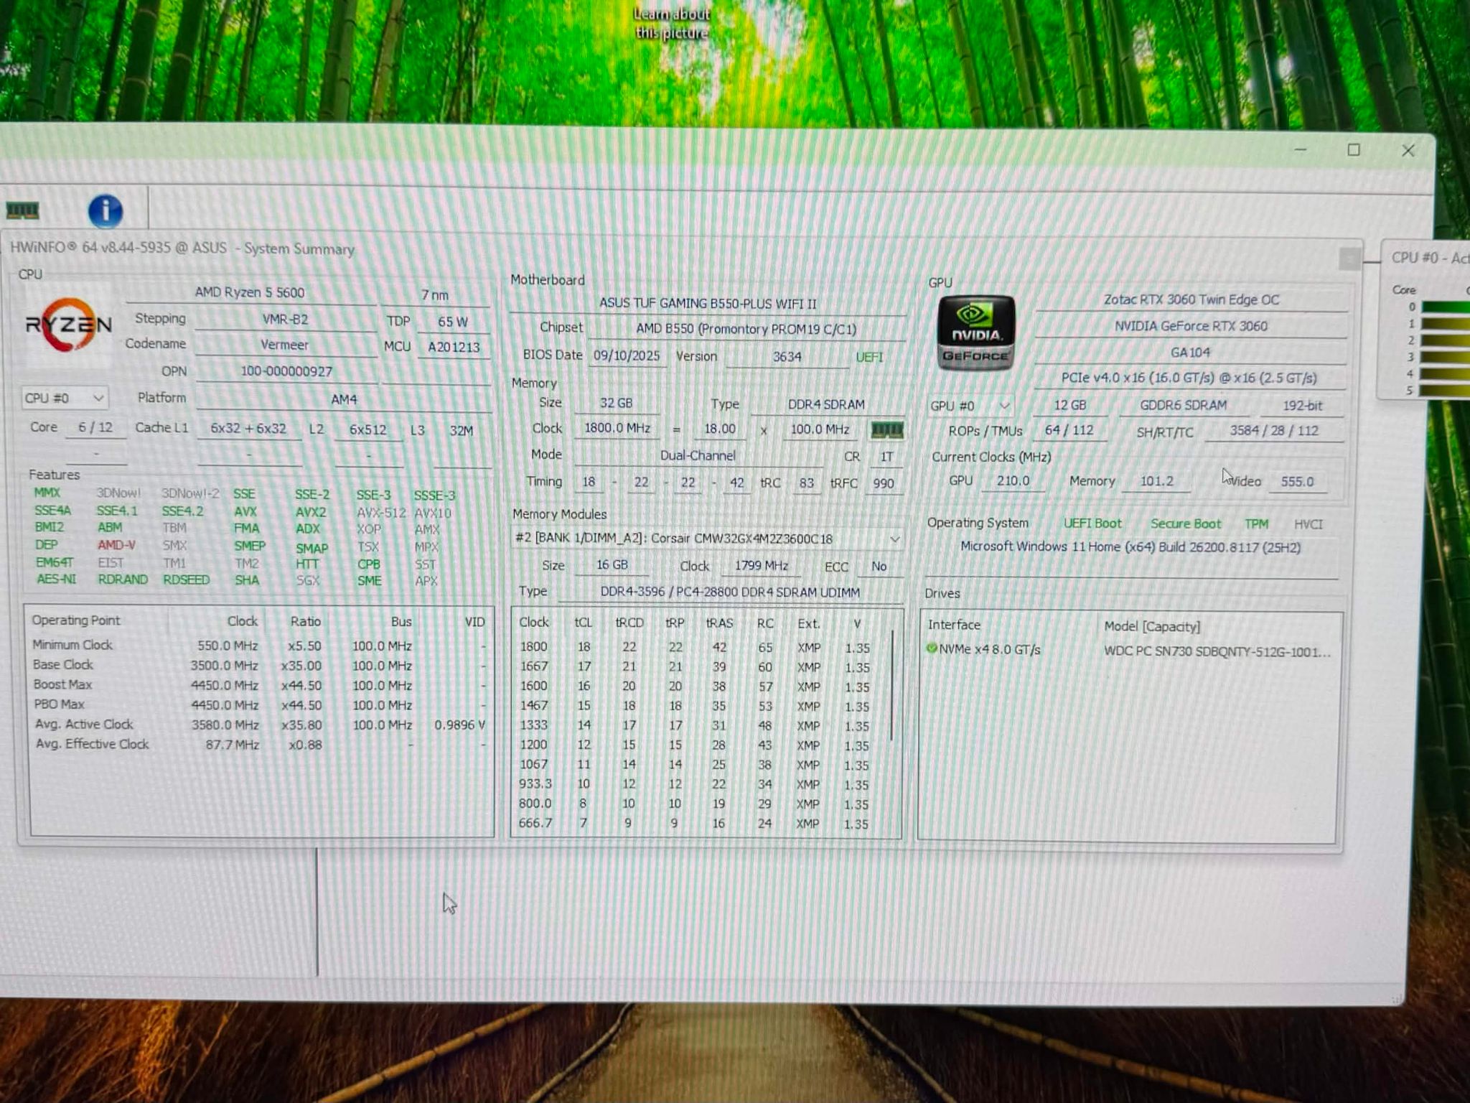Click the 'AVX2' feature flag
This screenshot has height=1103, width=1470.
pos(311,512)
